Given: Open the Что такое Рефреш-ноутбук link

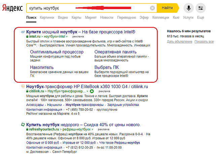Looking at the screenshot, I should tap(120, 143).
